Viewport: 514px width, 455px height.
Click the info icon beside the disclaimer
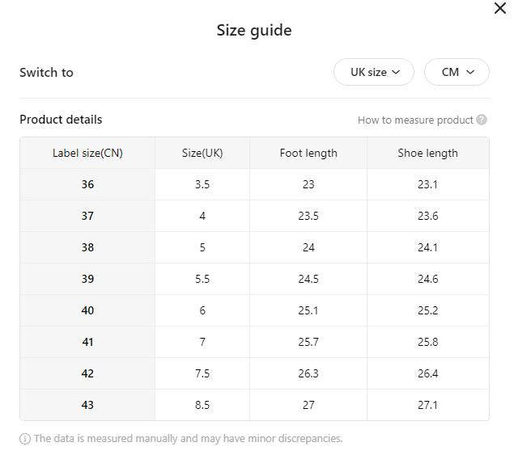[x=25, y=439]
